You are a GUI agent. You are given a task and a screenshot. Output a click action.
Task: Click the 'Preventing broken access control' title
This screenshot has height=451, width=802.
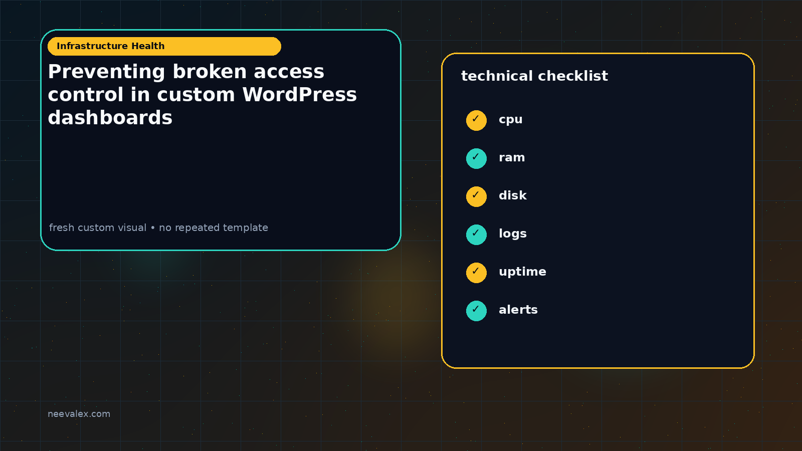point(203,95)
